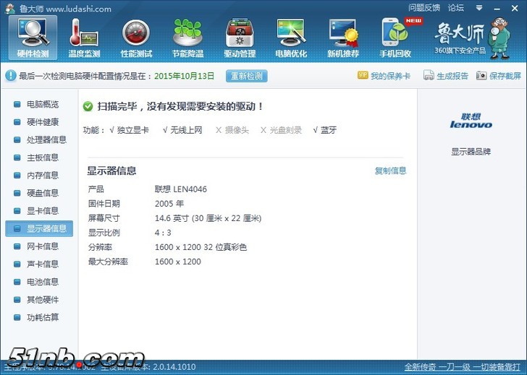Open the main menu dropdown arrow in title bar

(478, 9)
